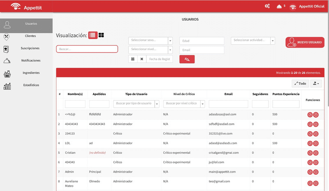Go to Clientes in the sidebar

click(x=30, y=36)
